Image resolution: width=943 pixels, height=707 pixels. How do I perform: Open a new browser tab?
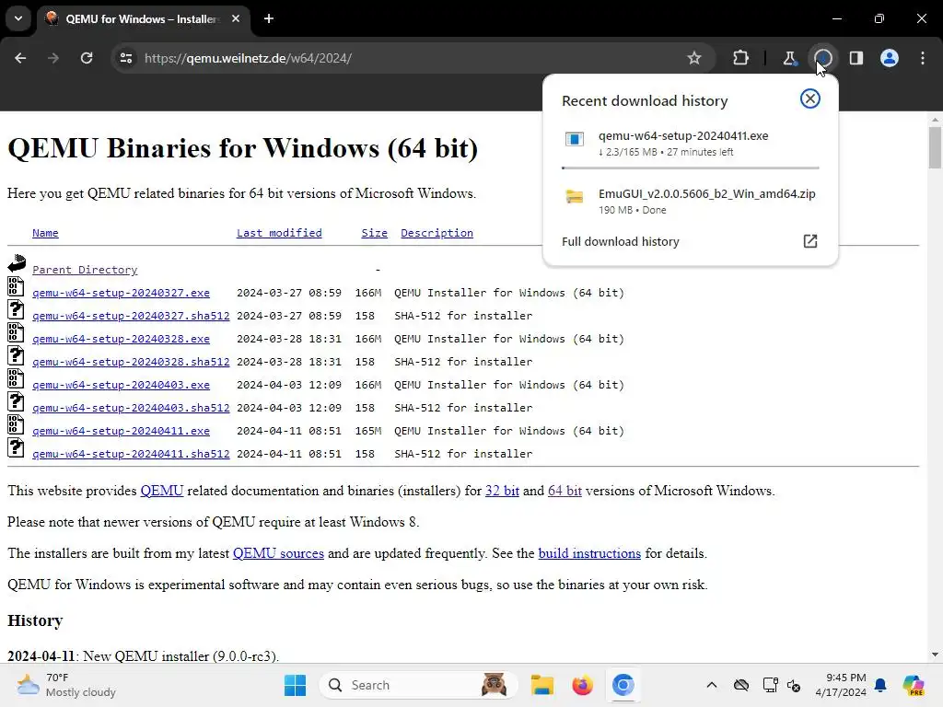269,18
